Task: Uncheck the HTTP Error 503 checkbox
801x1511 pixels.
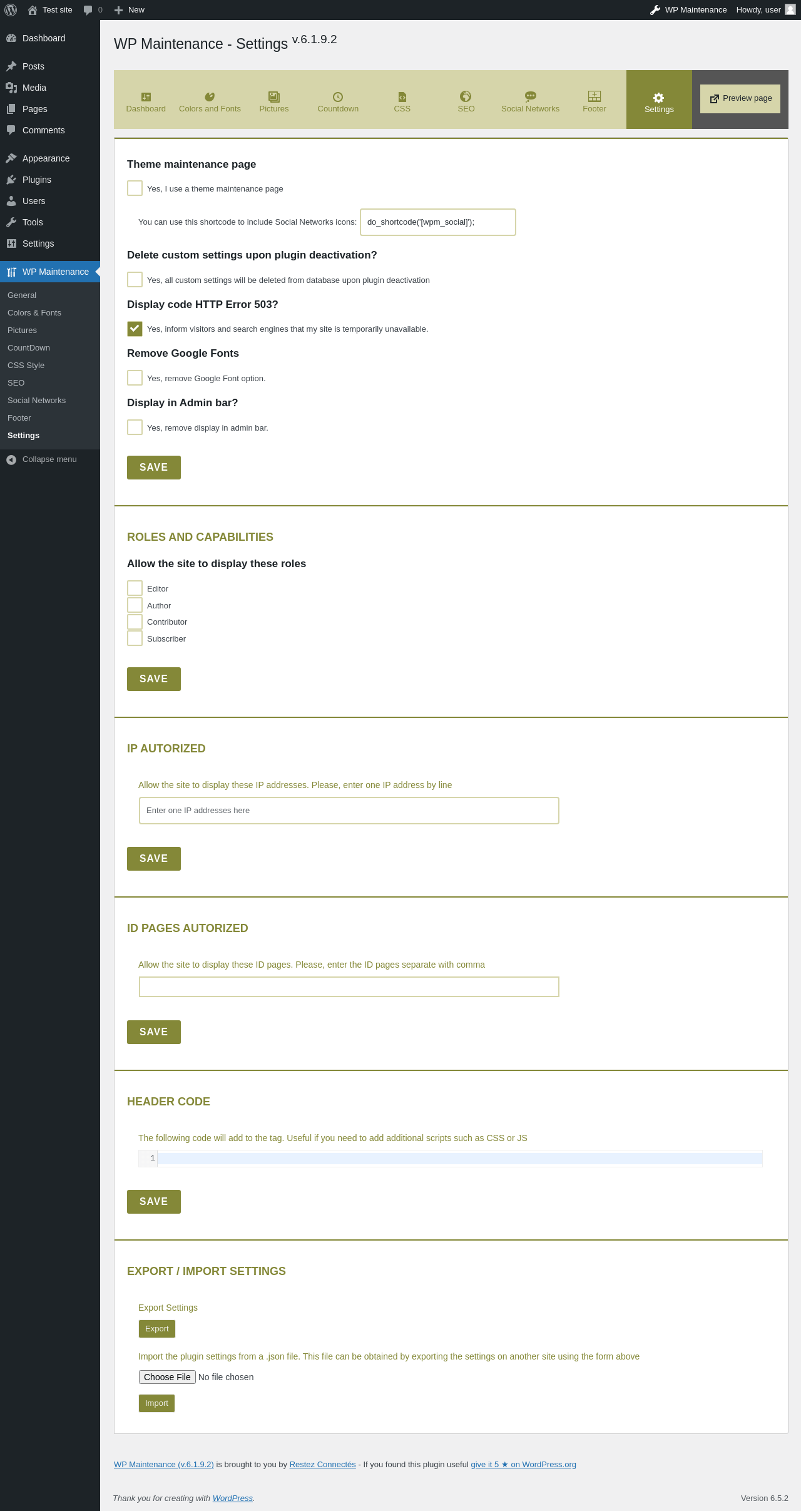Action: click(x=135, y=329)
